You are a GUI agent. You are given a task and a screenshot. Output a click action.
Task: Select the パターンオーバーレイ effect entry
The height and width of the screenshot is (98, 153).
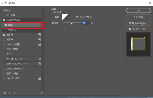pos(22,69)
